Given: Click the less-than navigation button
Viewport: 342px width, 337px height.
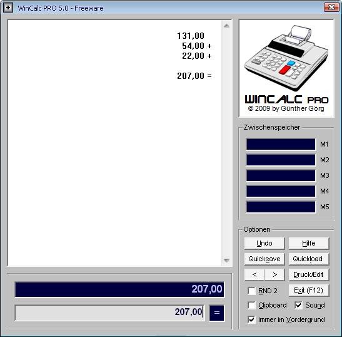Looking at the screenshot, I should coord(254,275).
